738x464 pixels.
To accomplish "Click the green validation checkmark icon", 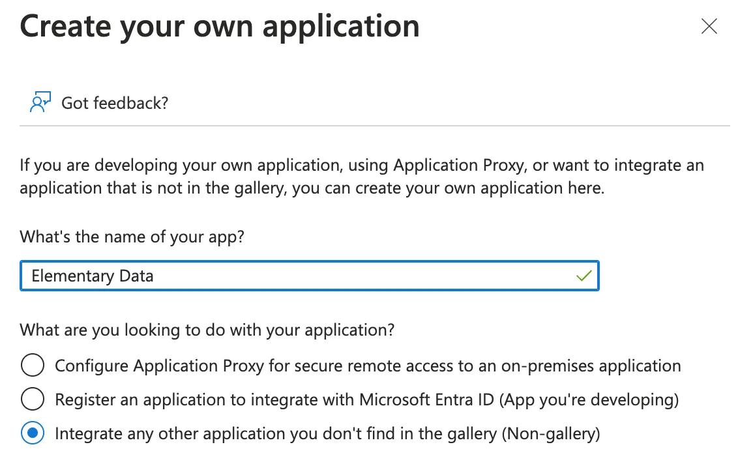I will (583, 275).
